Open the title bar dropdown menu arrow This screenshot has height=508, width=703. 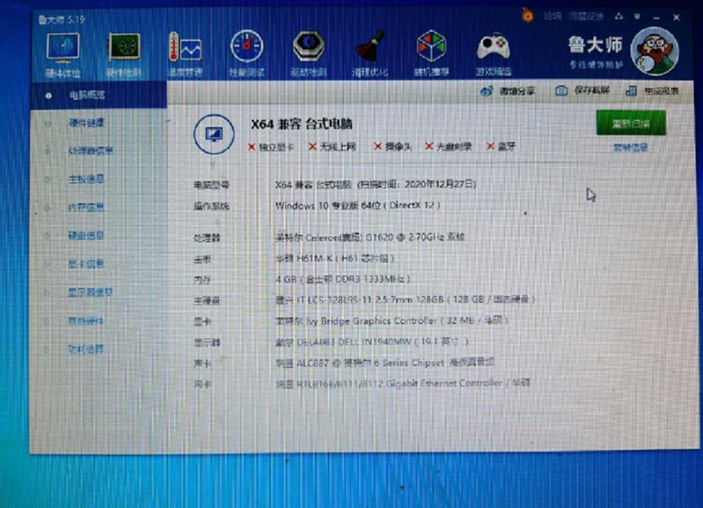637,17
